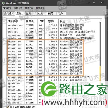
Task: Select the sysaid.exe process row
Action: [52, 83]
